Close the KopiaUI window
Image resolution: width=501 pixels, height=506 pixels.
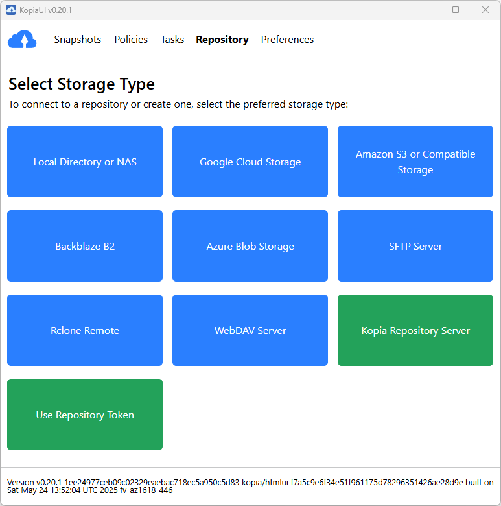[x=485, y=10]
